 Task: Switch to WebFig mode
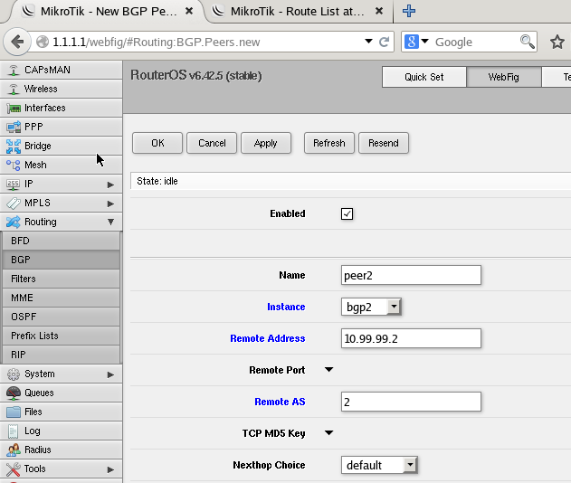(504, 77)
